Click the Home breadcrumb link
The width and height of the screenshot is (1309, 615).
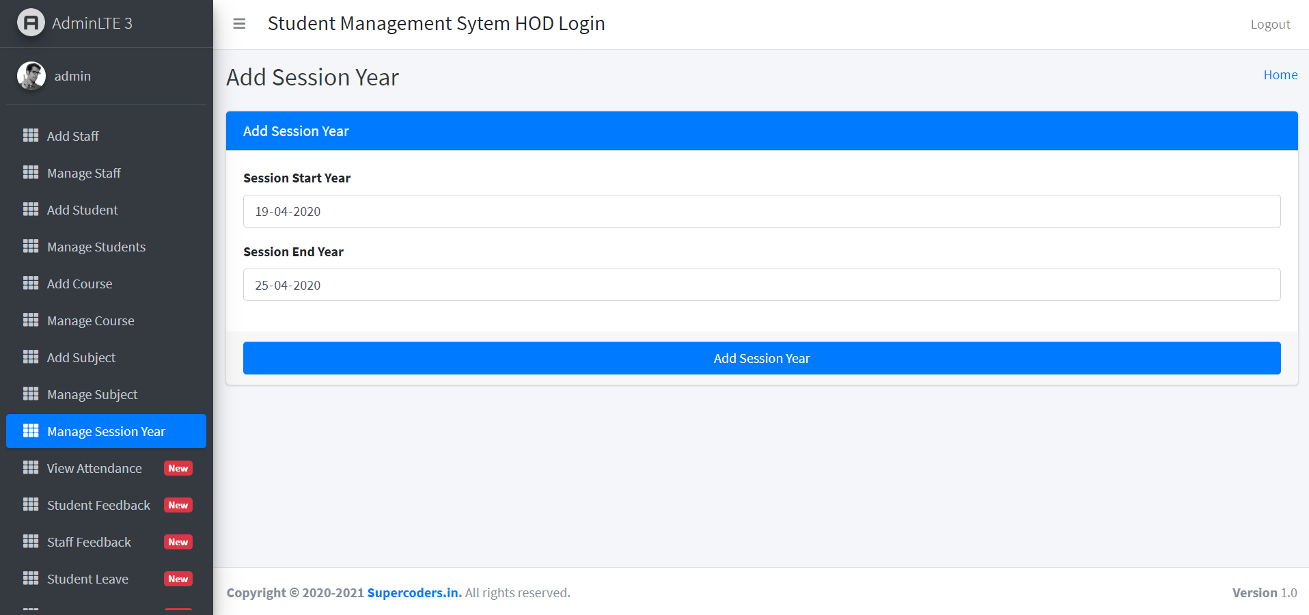tap(1280, 74)
